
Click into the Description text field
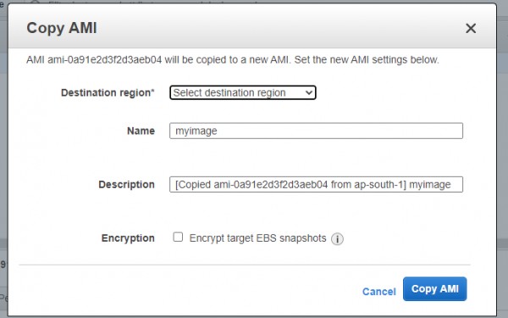(316, 184)
